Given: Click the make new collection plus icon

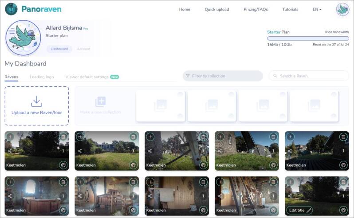Looking at the screenshot, I should coord(100,102).
